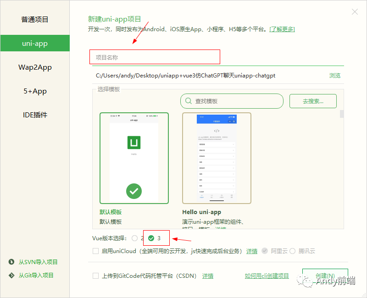Screen dimensions: 367x298
Task: Click the magnifier icon in the template search box
Action: [x=188, y=101]
